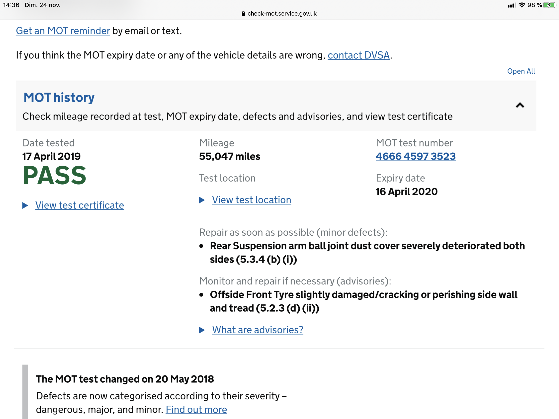Open MOT test number 4666 4597 3523

[415, 156]
